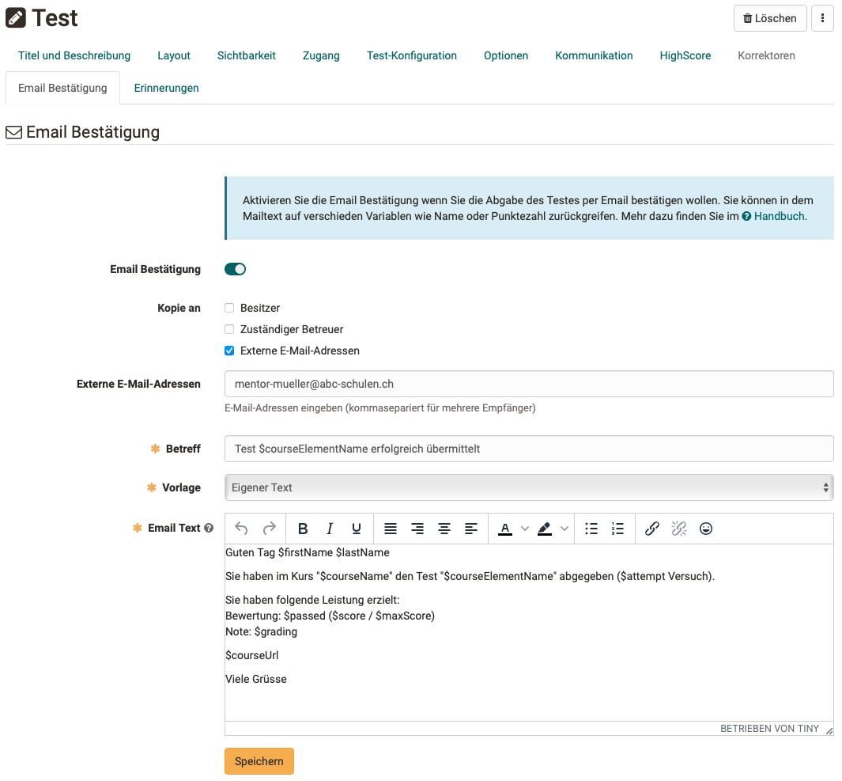
Task: Insert a bullet list in email text
Action: point(591,529)
